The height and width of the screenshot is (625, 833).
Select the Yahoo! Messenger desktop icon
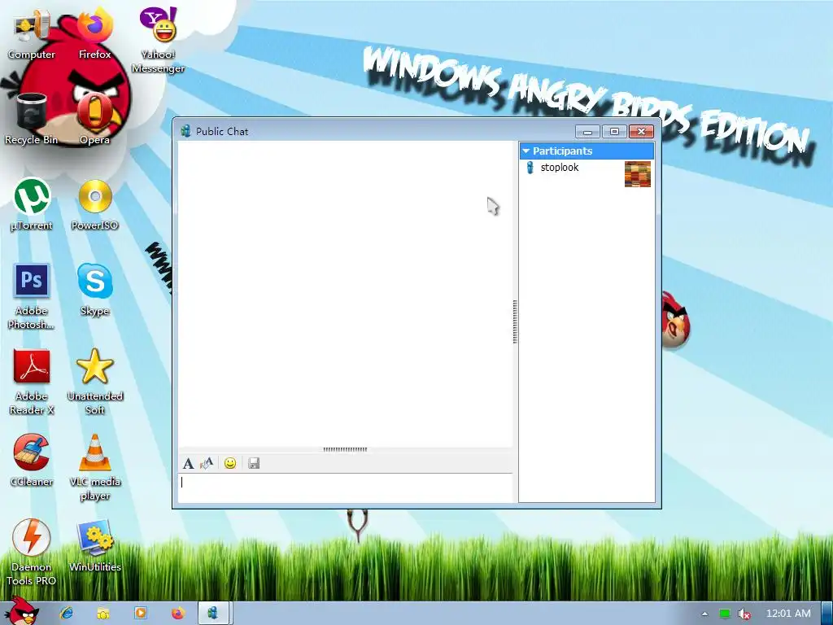coord(158,41)
